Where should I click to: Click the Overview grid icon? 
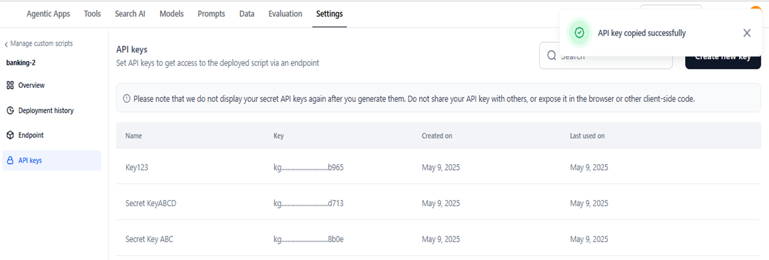point(10,86)
